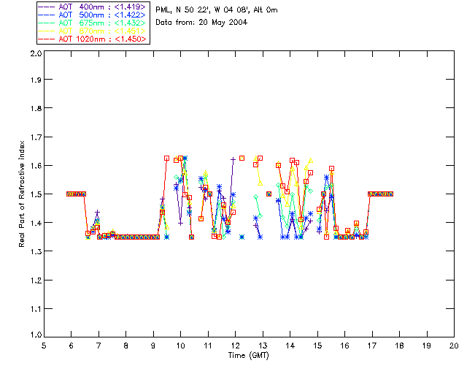
Task: Click the x-axis tick label 9
Action: coord(153,346)
